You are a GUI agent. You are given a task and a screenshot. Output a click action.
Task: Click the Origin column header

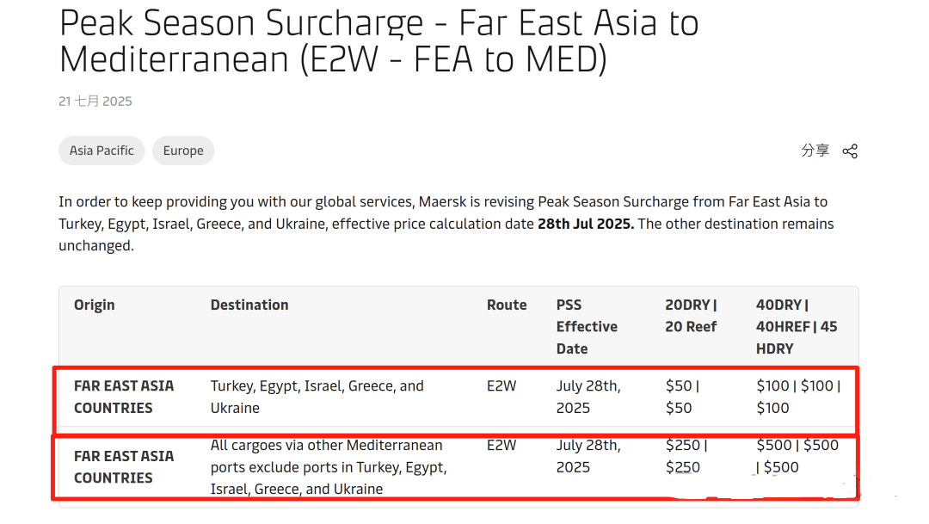click(94, 305)
